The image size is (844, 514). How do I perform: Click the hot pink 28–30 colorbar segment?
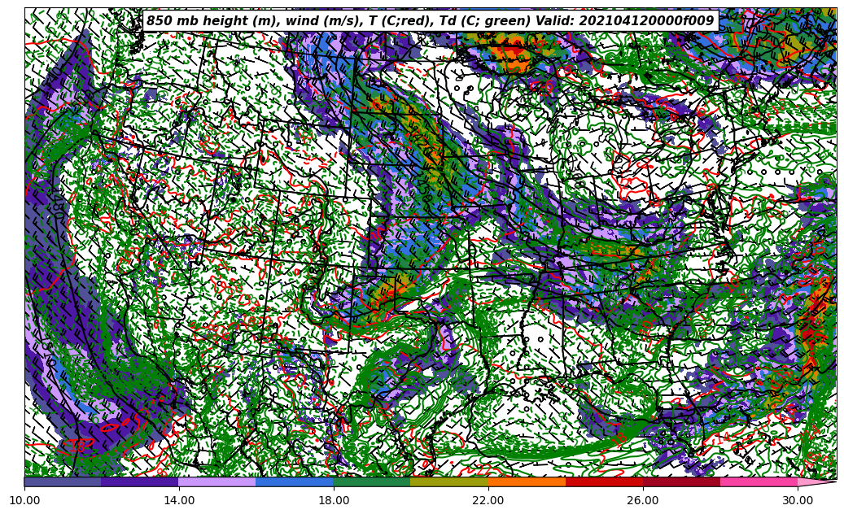point(759,481)
